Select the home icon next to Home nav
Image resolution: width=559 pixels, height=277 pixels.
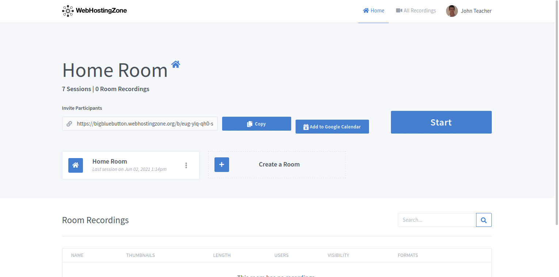tap(366, 11)
